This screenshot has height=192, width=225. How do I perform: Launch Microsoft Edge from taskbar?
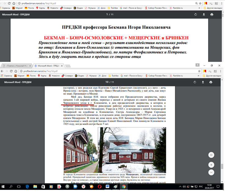click(27, 187)
